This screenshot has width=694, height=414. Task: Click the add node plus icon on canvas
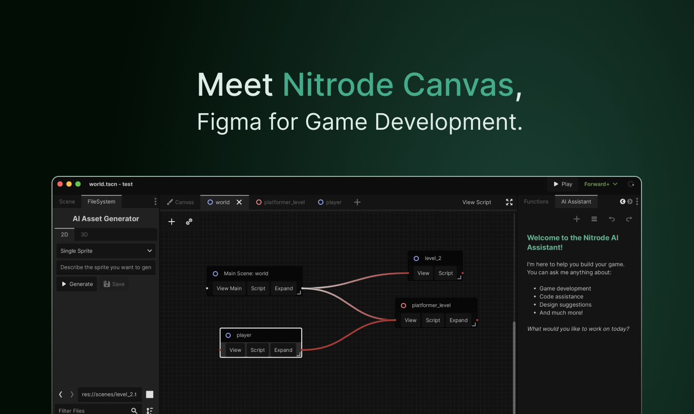coord(172,222)
